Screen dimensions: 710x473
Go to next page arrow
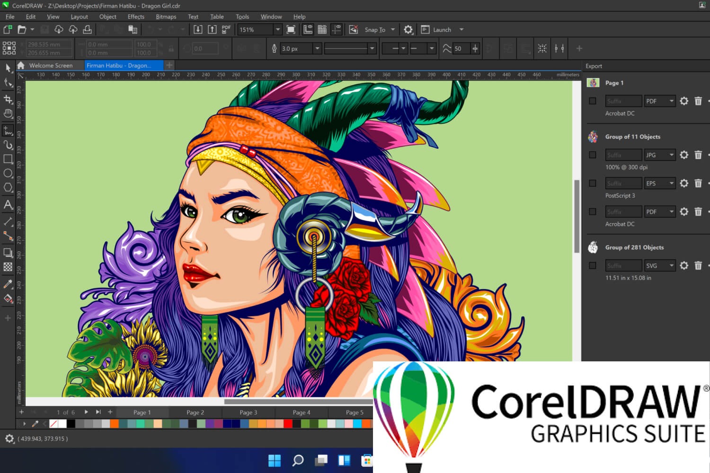pyautogui.click(x=86, y=412)
